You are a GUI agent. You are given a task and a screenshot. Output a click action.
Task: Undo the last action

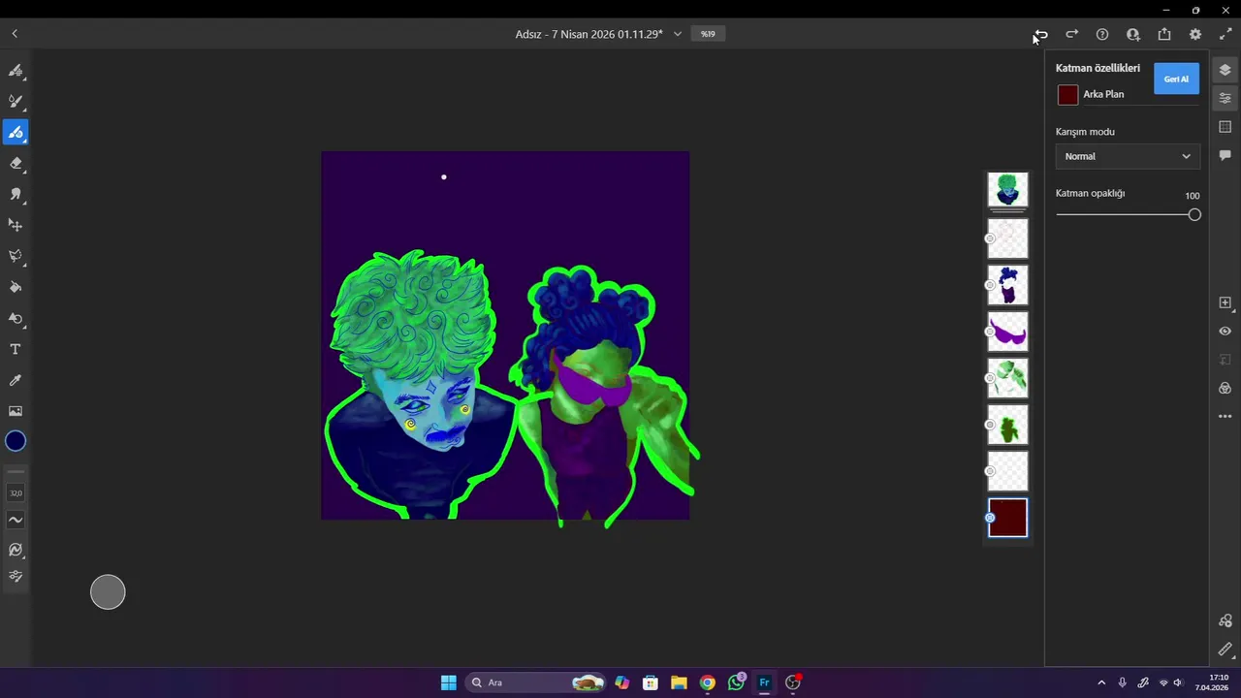(1040, 34)
